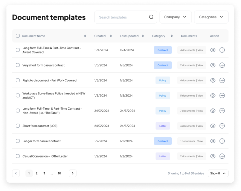The width and height of the screenshot is (241, 191).
Task: Click plus icon for Casual Conversion Offer Letter
Action: 222,156
